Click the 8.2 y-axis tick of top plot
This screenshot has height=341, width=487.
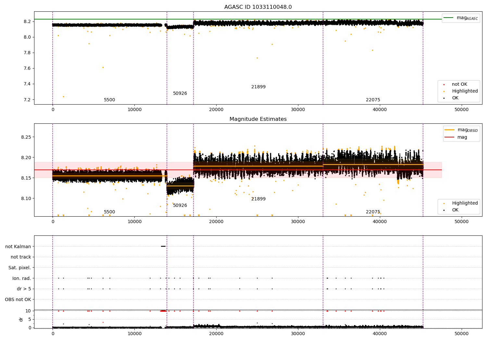[x=27, y=21]
